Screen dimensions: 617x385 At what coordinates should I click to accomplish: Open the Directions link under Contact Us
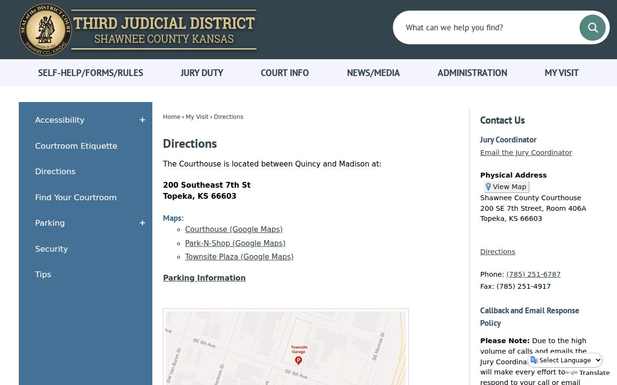coord(497,252)
